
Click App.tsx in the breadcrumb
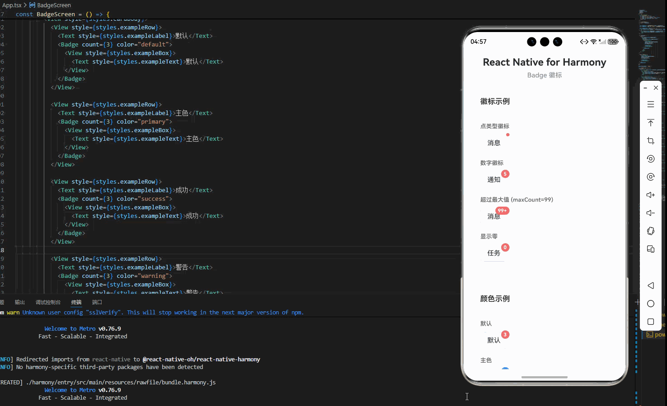click(x=12, y=5)
